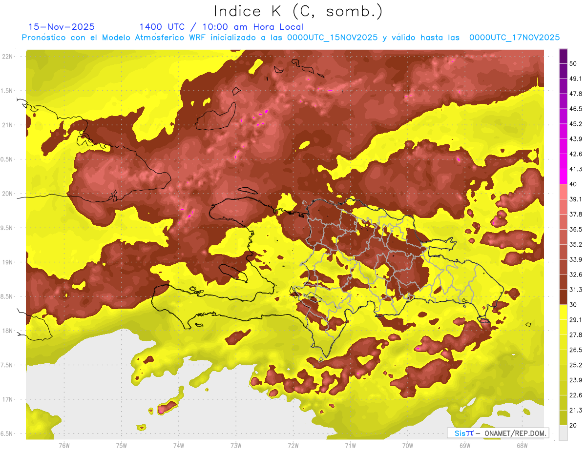Image resolution: width=586 pixels, height=452 pixels.
Task: Pick the dark brown swatch between 30 and 31.3
Action: [563, 297]
